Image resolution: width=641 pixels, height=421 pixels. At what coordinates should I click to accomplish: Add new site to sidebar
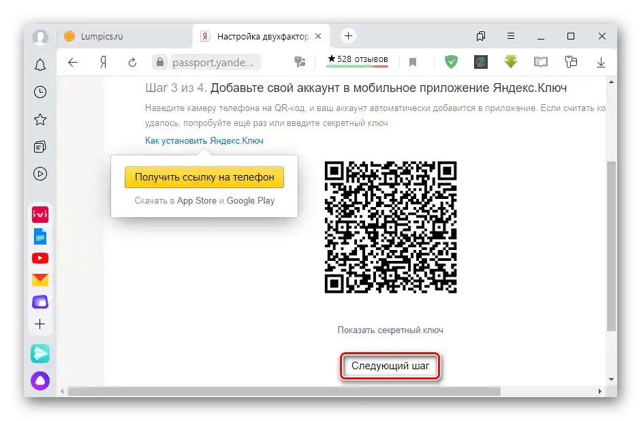(x=40, y=324)
